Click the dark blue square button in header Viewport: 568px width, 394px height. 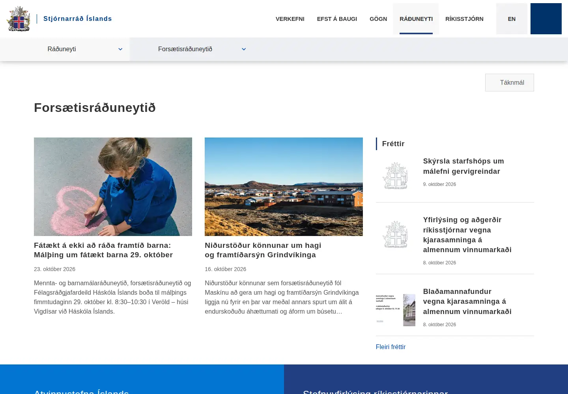[546, 19]
